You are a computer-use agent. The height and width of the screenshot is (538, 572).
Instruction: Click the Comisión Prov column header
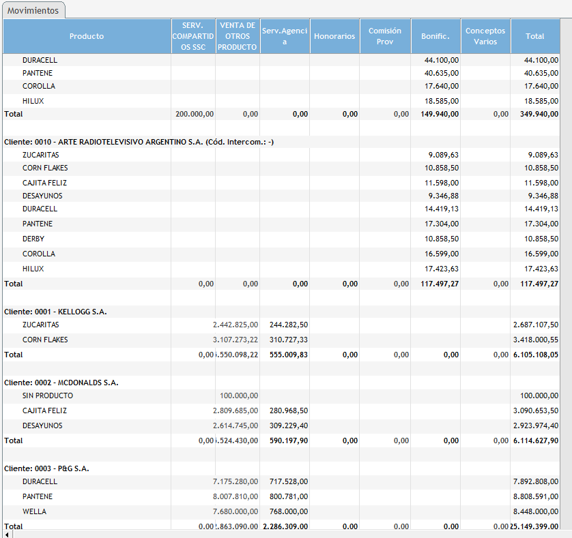point(385,36)
